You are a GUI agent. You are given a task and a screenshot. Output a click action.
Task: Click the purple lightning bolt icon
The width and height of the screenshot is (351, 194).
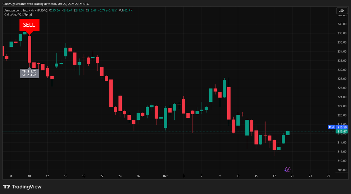(288, 169)
